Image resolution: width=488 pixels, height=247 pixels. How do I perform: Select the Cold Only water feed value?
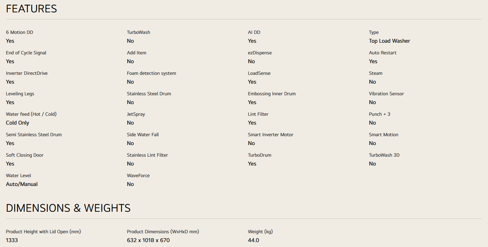(x=18, y=123)
